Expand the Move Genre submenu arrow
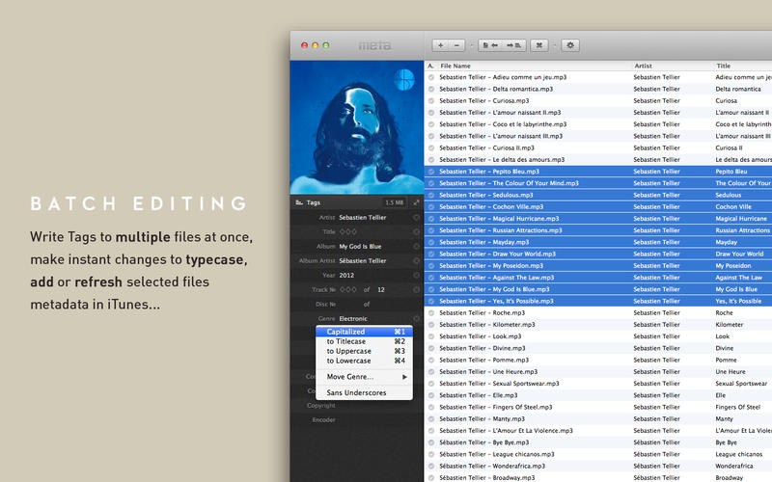The height and width of the screenshot is (482, 772). (x=404, y=377)
